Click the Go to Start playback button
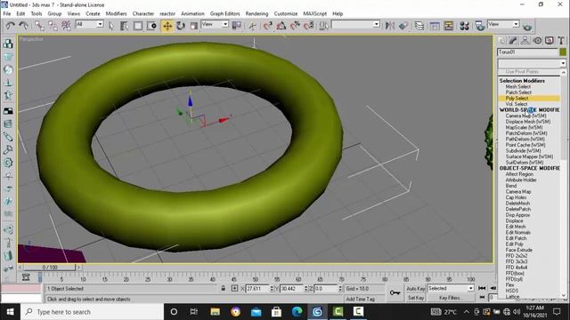The image size is (570, 320). [x=482, y=288]
